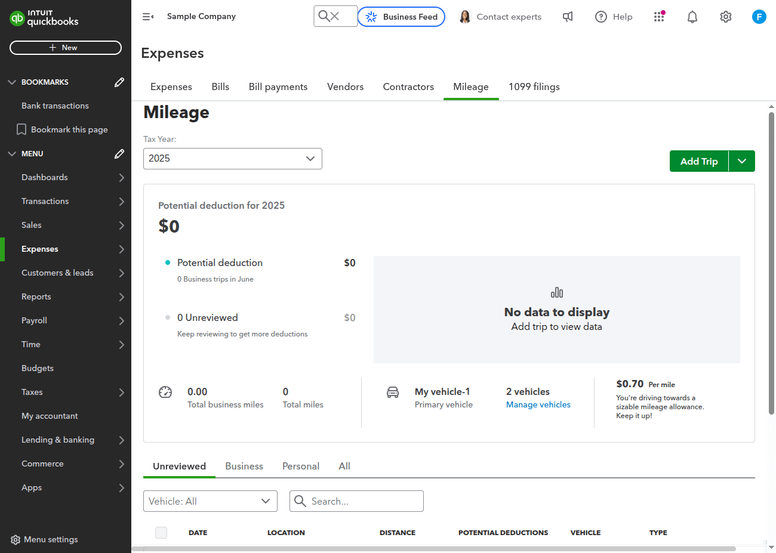Click the New button in the sidebar
Viewport: 776px width, 553px height.
pos(66,48)
